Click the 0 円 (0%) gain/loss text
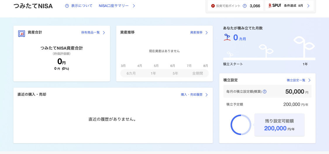The image size is (329, 154). click(x=61, y=69)
